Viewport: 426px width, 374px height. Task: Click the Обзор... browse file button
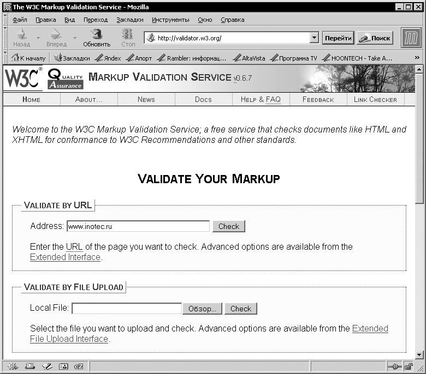click(202, 309)
